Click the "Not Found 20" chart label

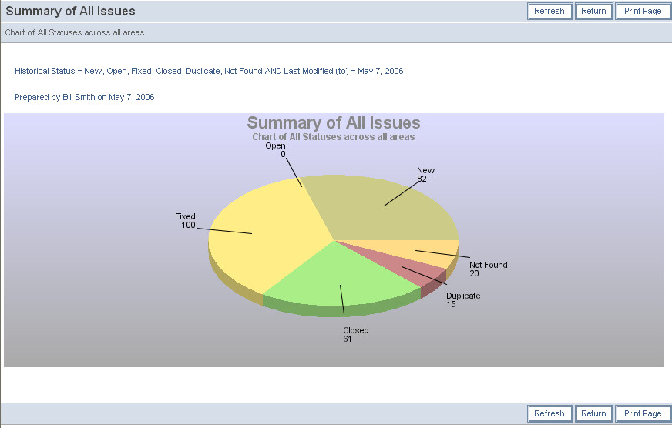click(x=488, y=269)
